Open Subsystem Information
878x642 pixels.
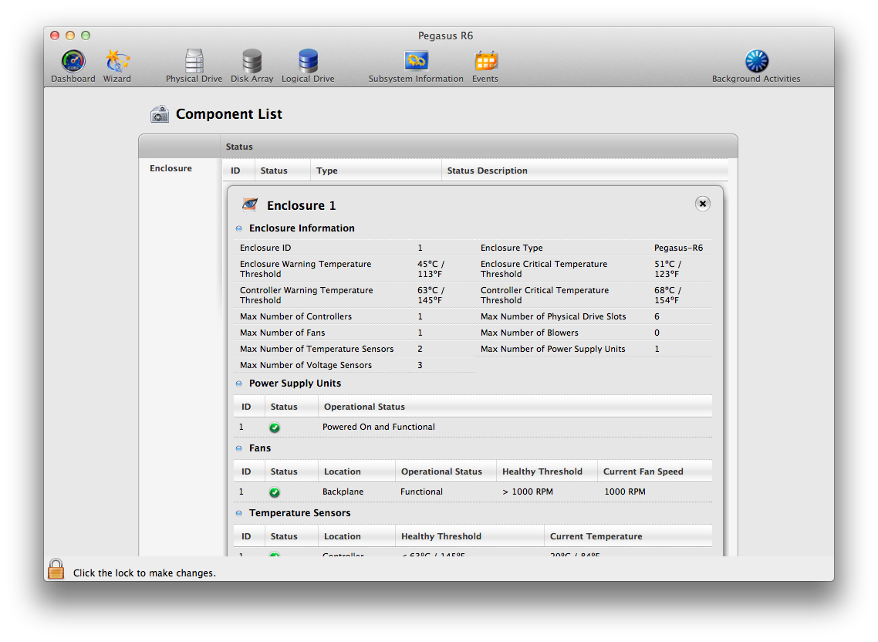tap(416, 66)
